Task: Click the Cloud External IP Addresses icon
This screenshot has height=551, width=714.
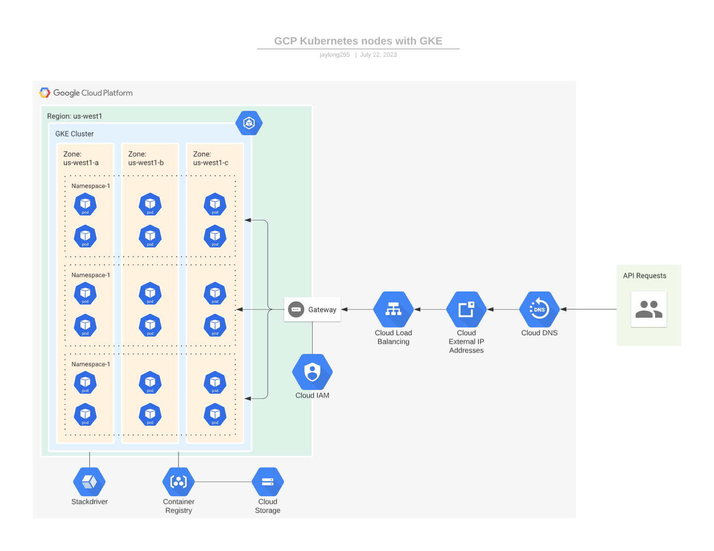Action: click(x=466, y=309)
